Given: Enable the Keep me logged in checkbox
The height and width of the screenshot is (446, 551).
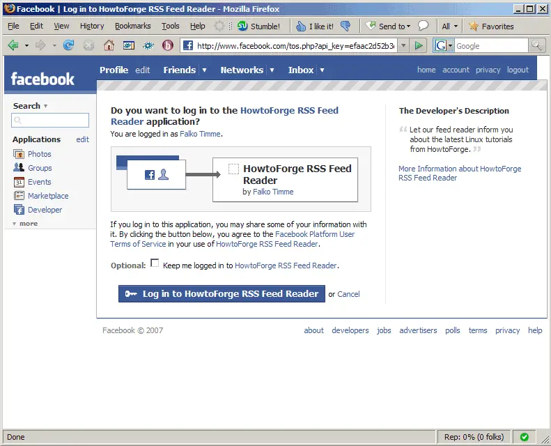Looking at the screenshot, I should click(x=155, y=263).
